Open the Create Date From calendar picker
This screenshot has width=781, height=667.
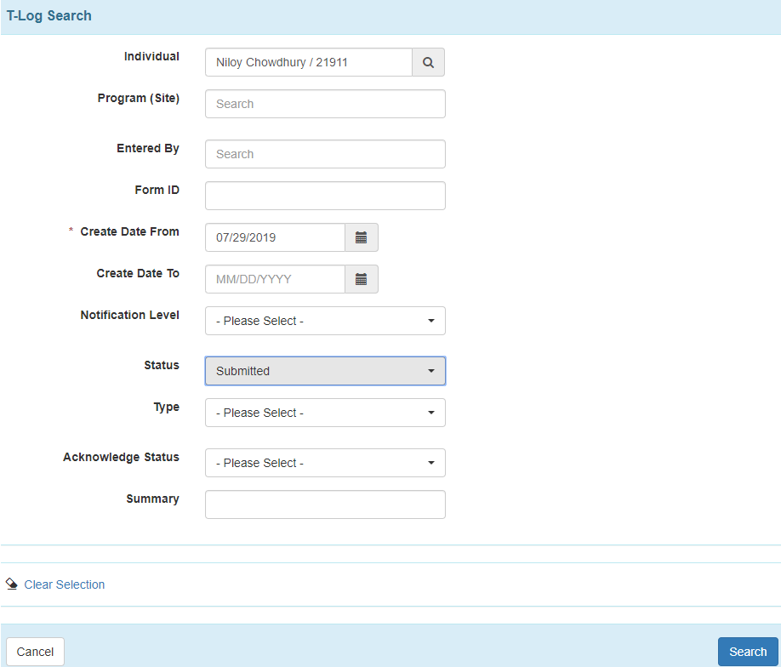point(361,237)
